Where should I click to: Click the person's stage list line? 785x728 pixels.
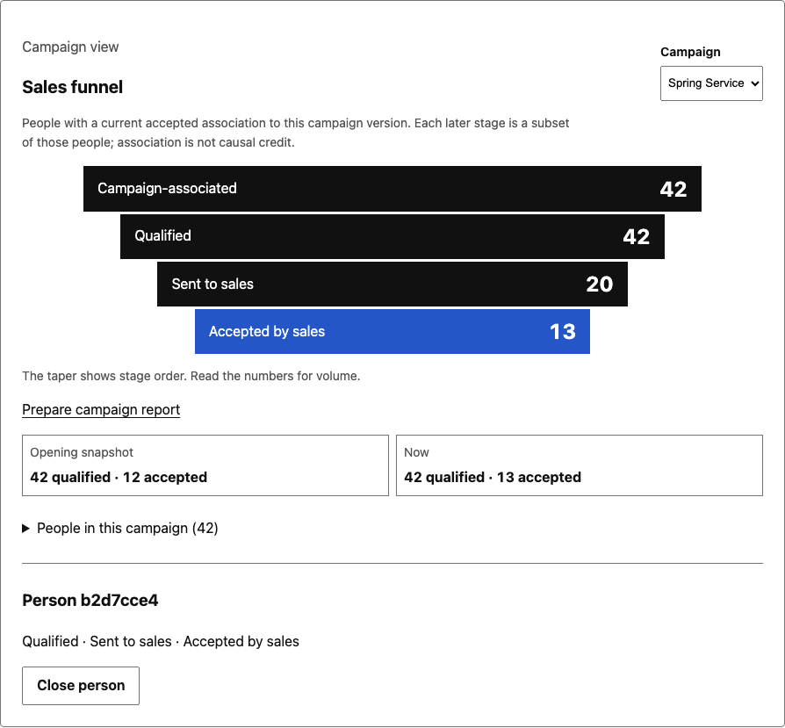(x=161, y=641)
